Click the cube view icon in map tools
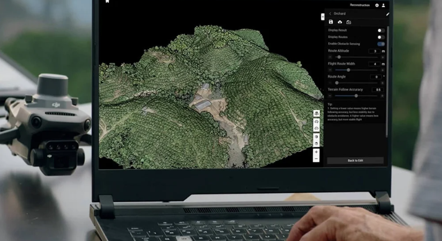The width and height of the screenshot is (442, 241). click(316, 137)
